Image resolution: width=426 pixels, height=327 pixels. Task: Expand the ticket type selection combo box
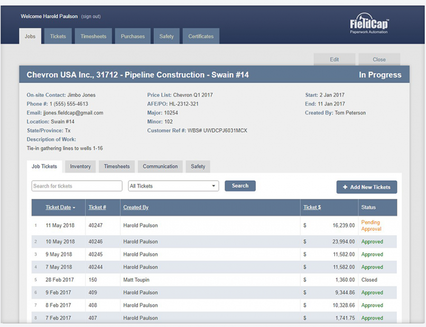point(214,185)
